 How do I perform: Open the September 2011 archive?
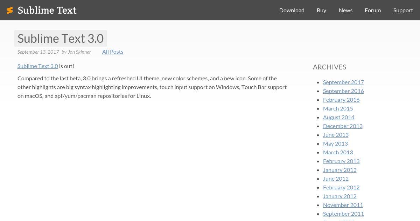click(343, 214)
